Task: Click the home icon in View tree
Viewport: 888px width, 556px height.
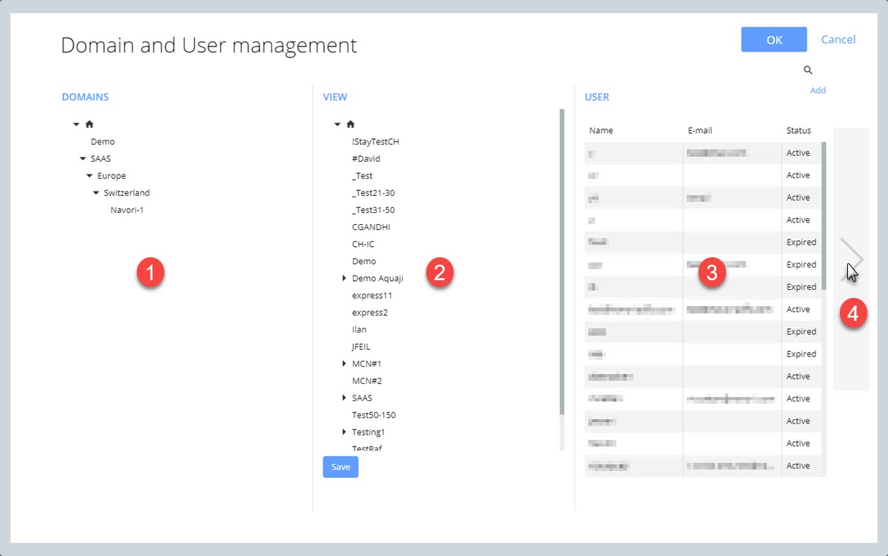Action: click(351, 124)
